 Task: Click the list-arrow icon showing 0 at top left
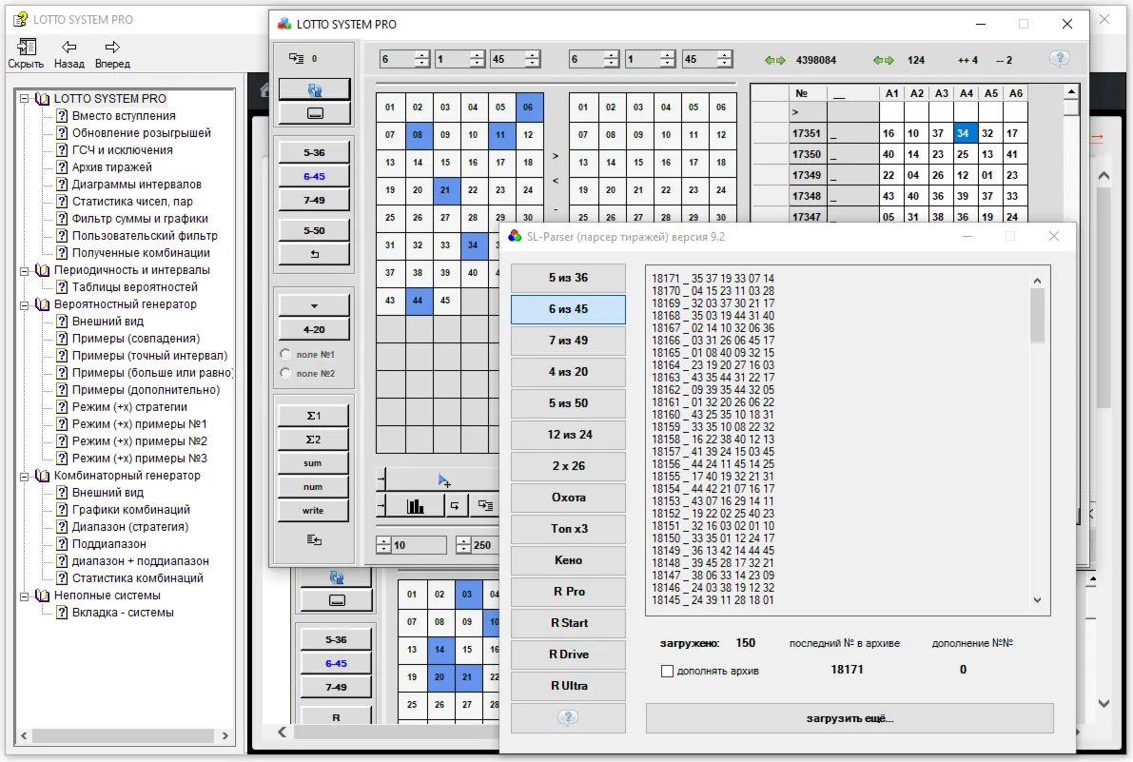pyautogui.click(x=297, y=58)
